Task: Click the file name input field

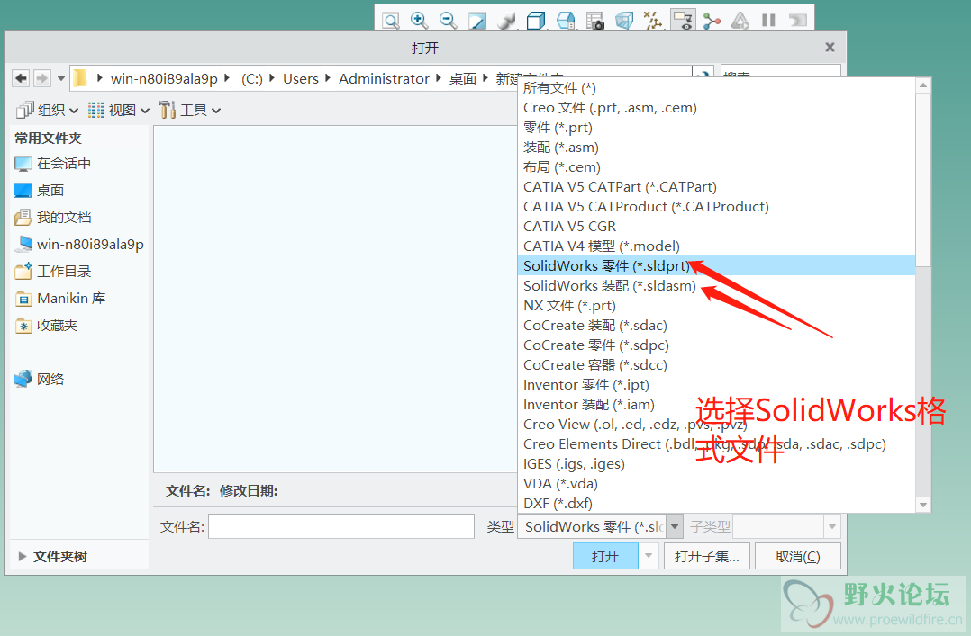Action: coord(341,526)
